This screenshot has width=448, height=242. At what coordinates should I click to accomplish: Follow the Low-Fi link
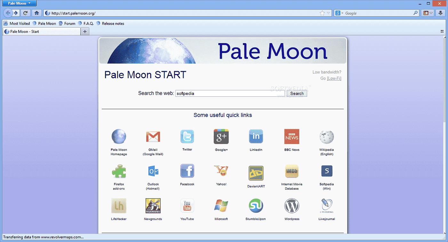tap(334, 78)
